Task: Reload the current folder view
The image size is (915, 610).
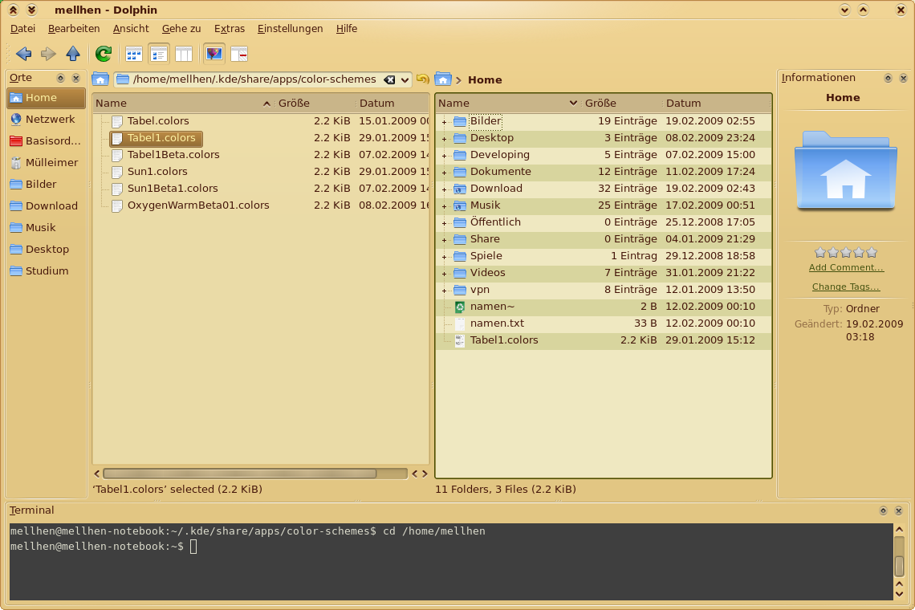Action: coord(104,54)
